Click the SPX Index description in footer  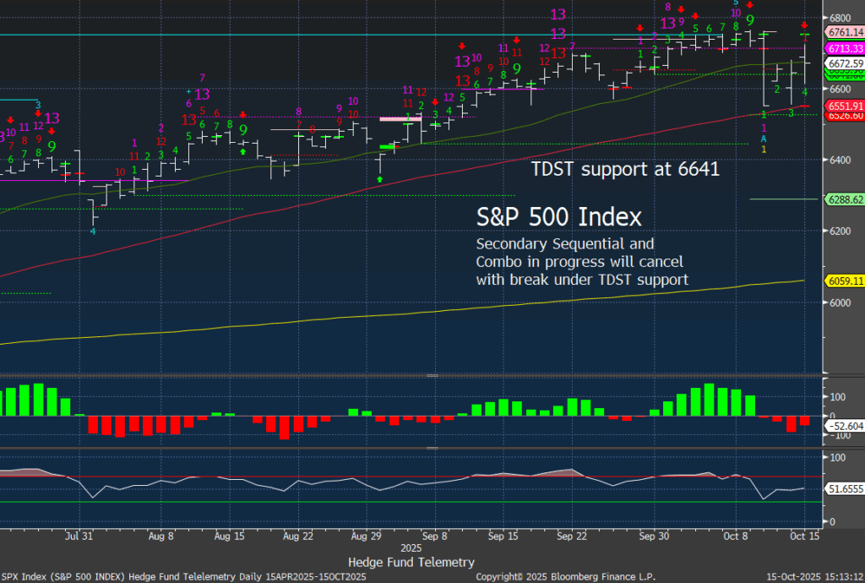point(190,575)
